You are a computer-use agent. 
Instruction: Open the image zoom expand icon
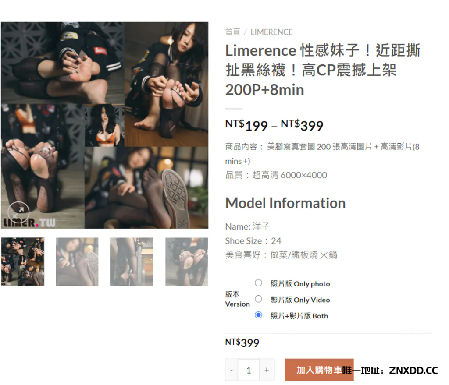(18, 212)
